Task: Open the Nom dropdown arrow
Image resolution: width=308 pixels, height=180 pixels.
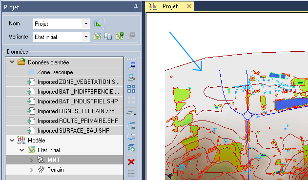Action: pos(86,24)
